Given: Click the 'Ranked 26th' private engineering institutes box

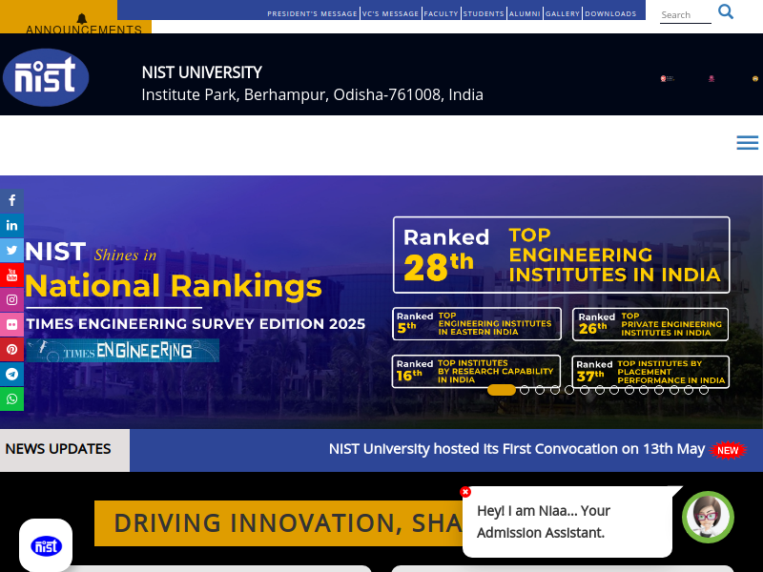Looking at the screenshot, I should tap(650, 324).
